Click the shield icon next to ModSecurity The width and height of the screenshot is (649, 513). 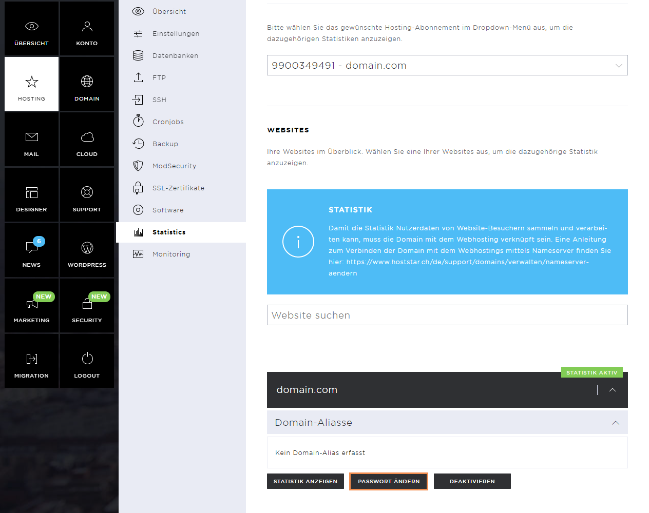pos(138,166)
